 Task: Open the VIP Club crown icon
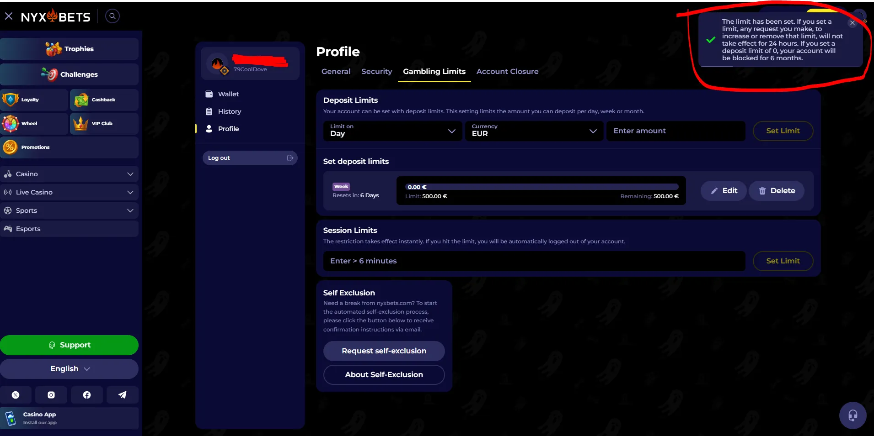click(x=81, y=123)
